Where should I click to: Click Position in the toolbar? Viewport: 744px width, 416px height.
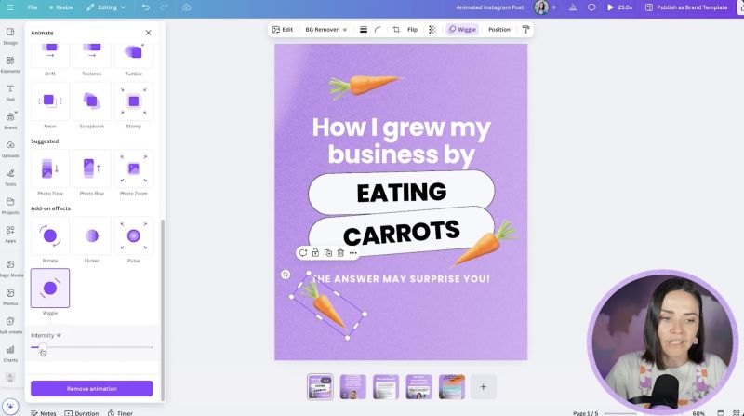(499, 30)
